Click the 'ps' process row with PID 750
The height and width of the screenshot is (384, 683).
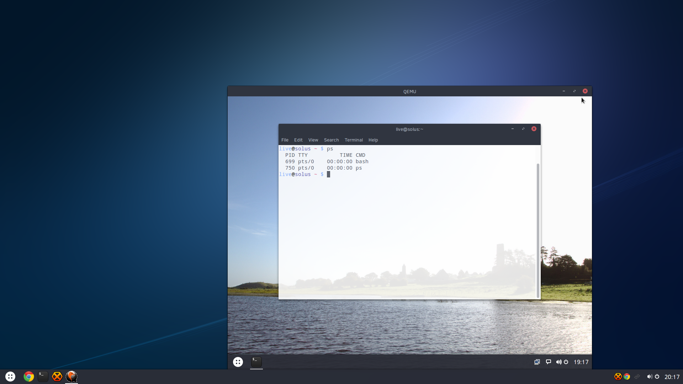point(323,168)
